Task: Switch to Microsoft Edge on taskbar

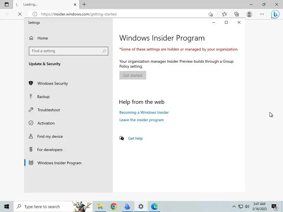Action: click(154, 206)
